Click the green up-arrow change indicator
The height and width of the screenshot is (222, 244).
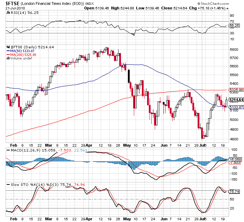tap(227, 8)
